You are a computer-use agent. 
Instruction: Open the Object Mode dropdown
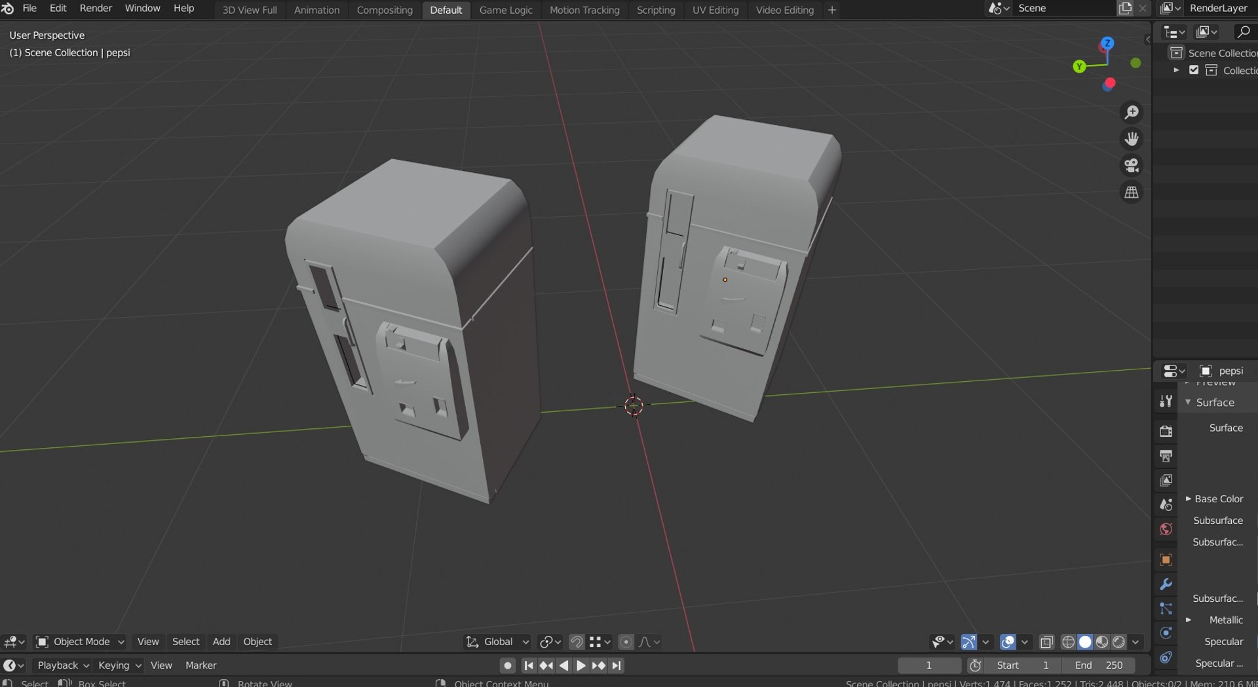(79, 642)
